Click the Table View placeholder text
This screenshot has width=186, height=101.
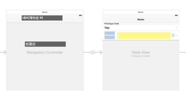click(x=141, y=52)
